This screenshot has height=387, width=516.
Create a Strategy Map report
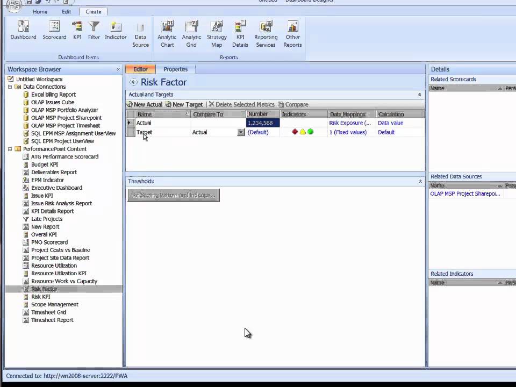tap(217, 34)
